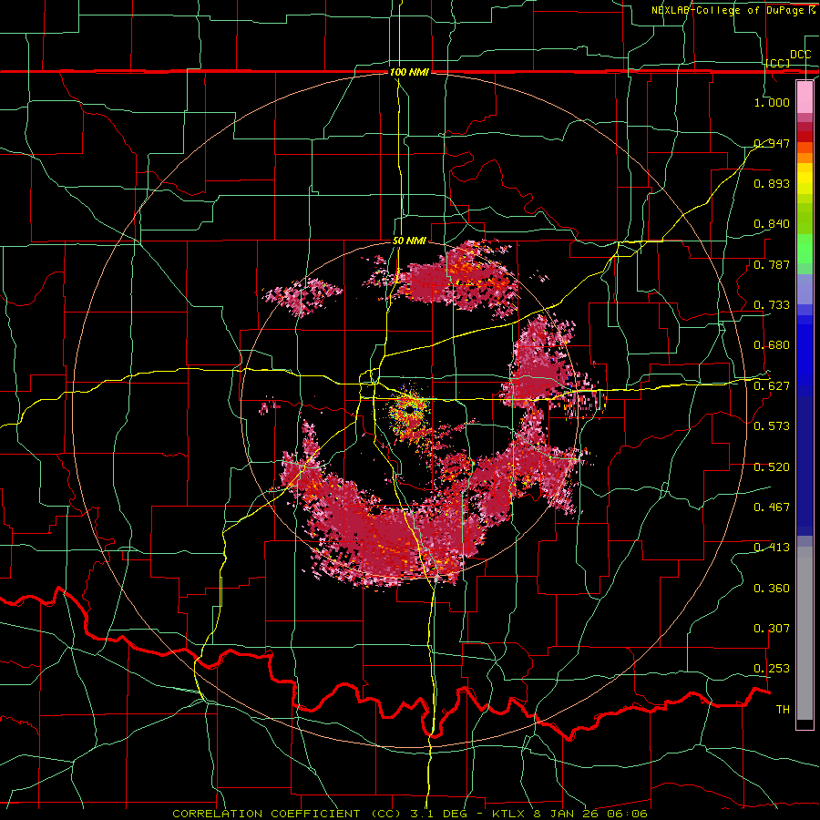Click the 0.893 scale value
820x820 pixels.
tap(772, 183)
